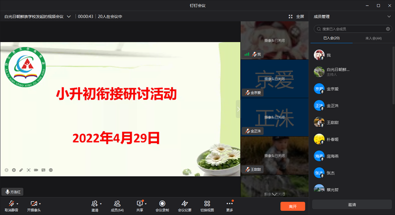Switch to the 未入会(44) tab
Viewport: 395px width, 215px height.
click(x=373, y=38)
